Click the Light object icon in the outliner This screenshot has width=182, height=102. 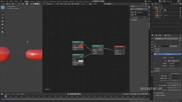(157, 14)
